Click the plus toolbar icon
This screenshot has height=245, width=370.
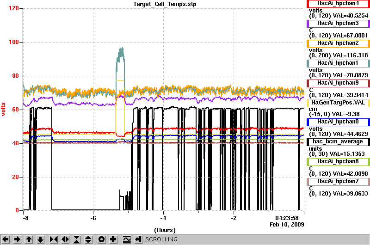[x=113, y=239]
